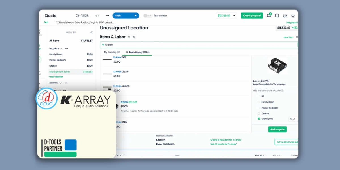Switch to My Catalog (8) tab
340x170 pixels.
112,52
